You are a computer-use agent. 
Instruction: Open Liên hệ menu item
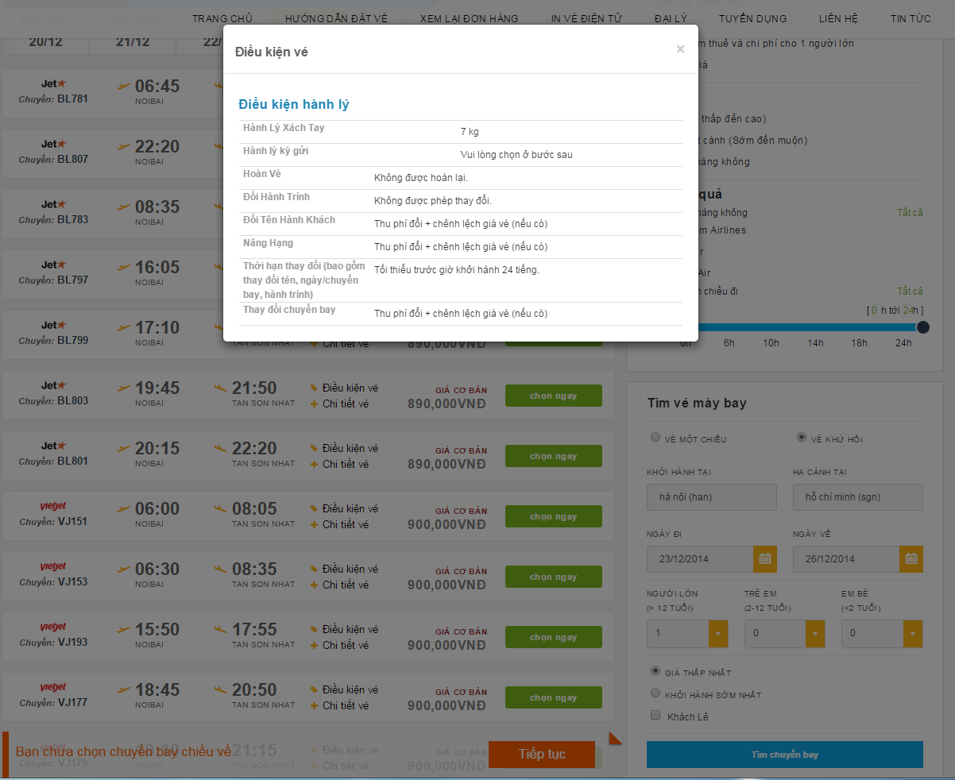[x=838, y=18]
